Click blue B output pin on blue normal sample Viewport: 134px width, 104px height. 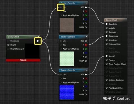point(86,86)
